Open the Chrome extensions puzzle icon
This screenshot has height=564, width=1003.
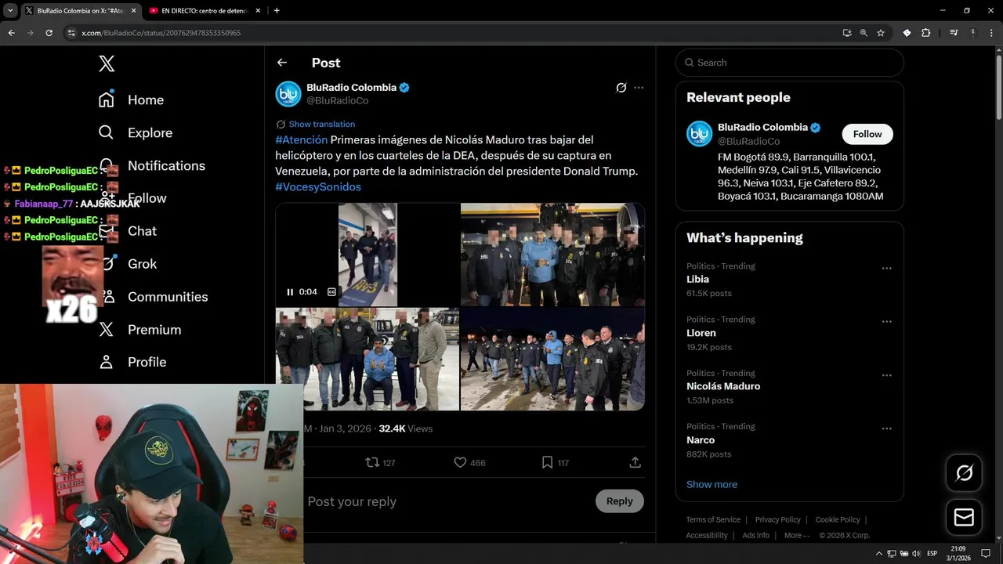(x=926, y=33)
